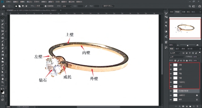Click the foreground color swatch
This screenshot has width=202, height=108.
(2, 91)
